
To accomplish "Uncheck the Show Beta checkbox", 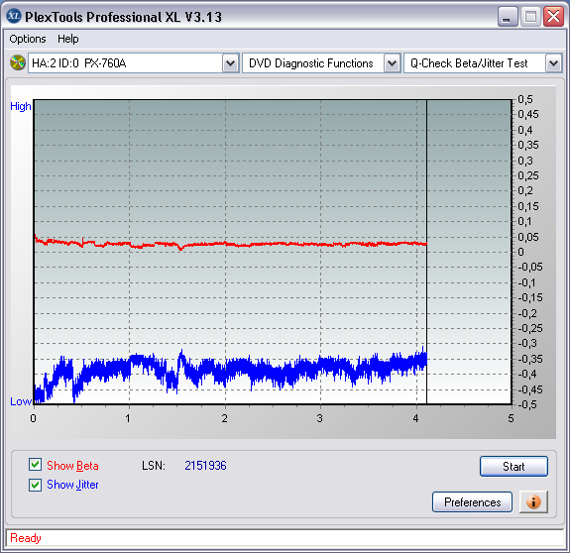I will tap(36, 465).
